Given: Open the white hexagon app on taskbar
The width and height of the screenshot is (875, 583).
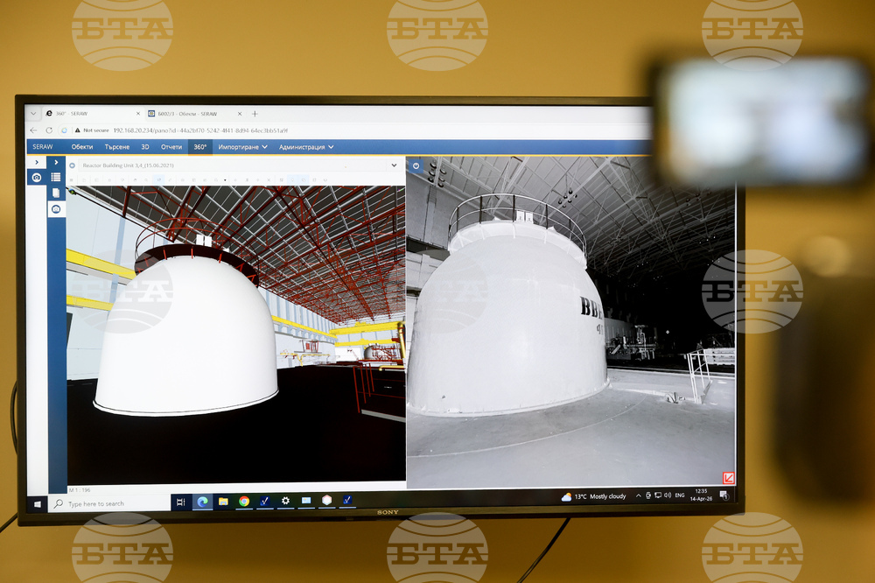Looking at the screenshot, I should 327,501.
